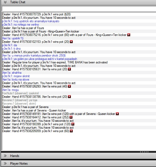Open the Player Notes panel header
Screen dimensions: 156x167
[x=79, y=163]
